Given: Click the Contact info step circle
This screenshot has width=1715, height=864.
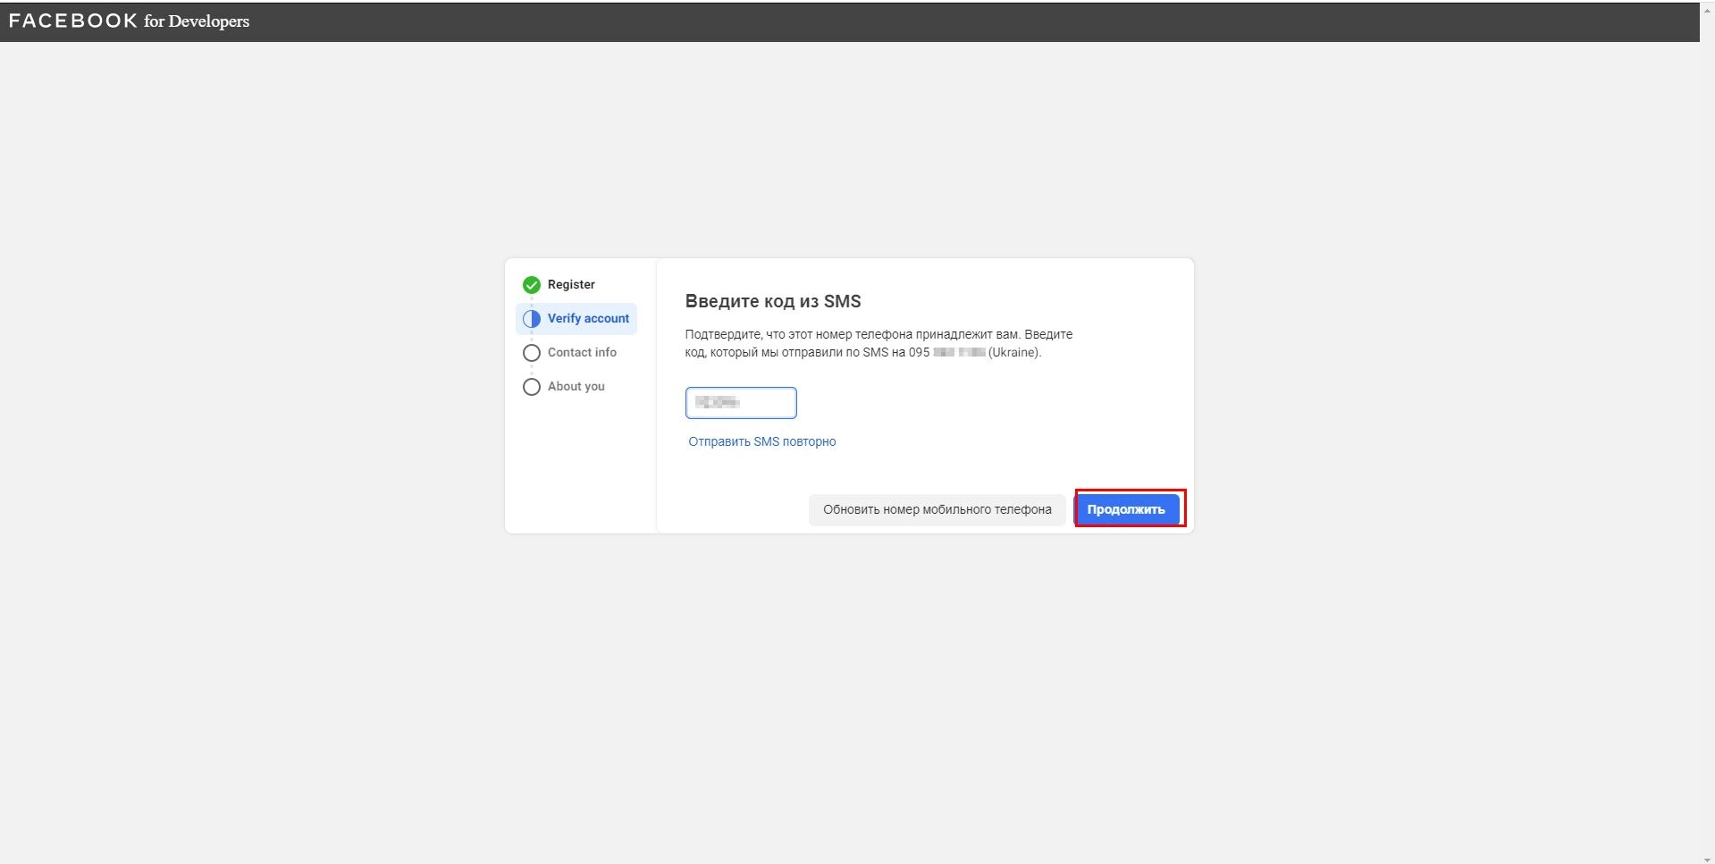Looking at the screenshot, I should pyautogui.click(x=532, y=353).
